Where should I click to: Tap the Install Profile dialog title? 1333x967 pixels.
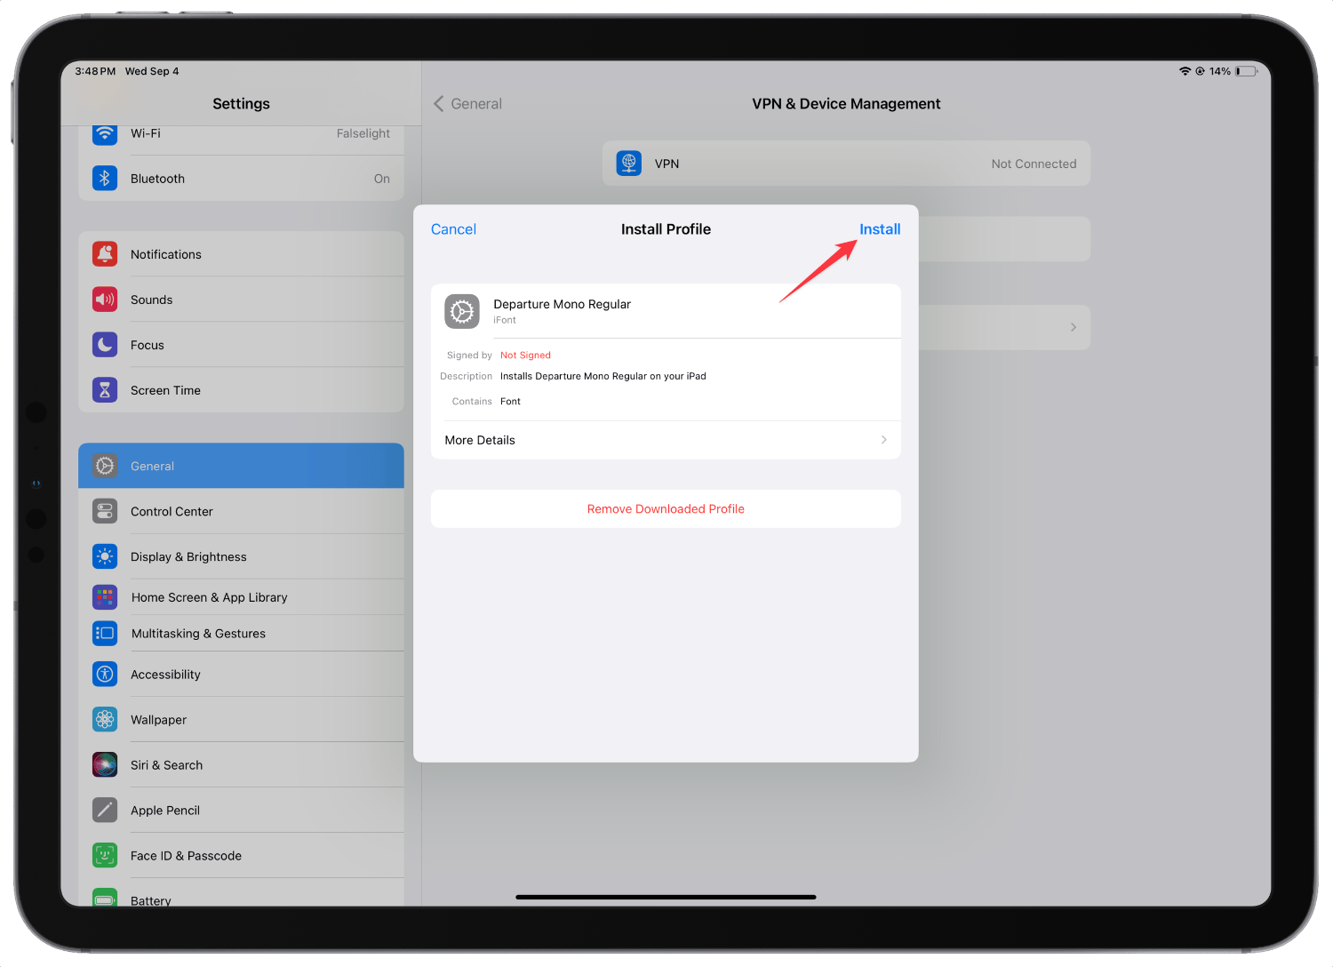pos(666,229)
